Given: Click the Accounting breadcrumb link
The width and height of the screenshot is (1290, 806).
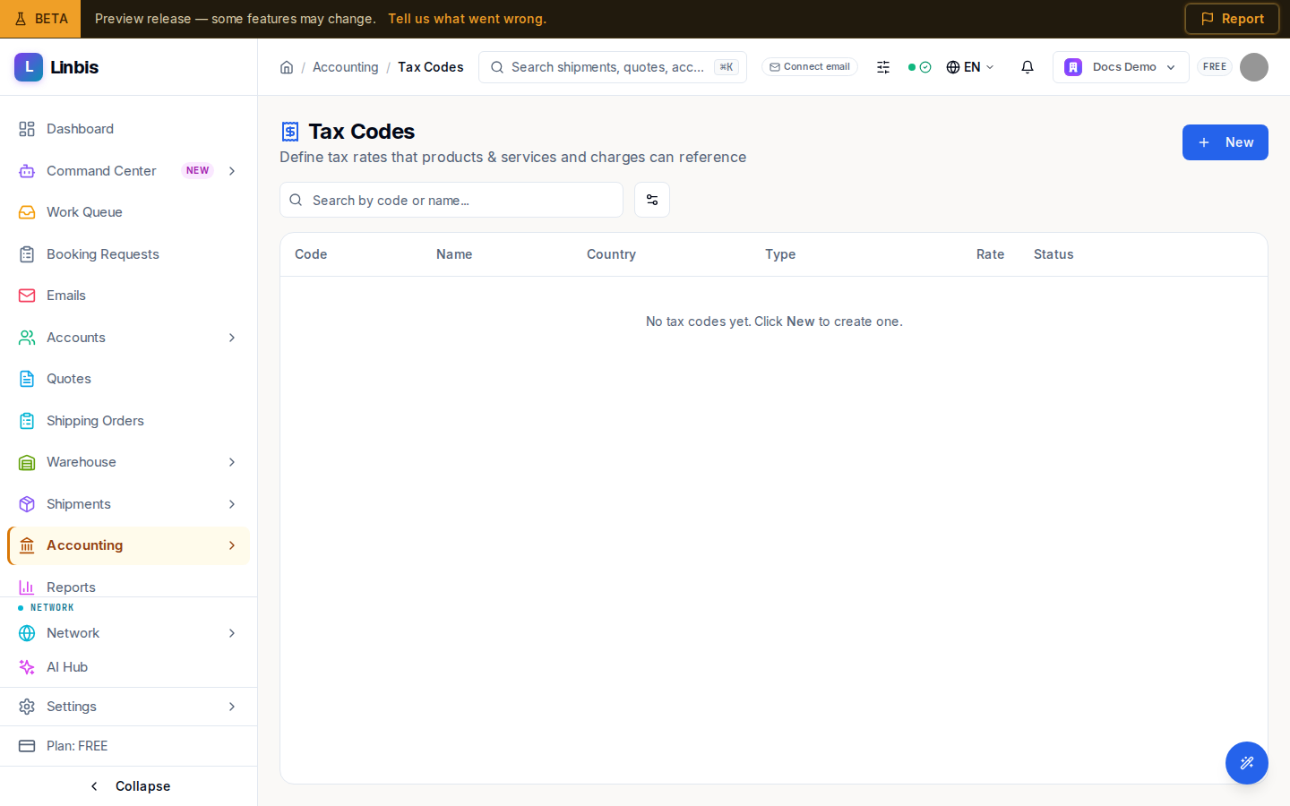Looking at the screenshot, I should 345,67.
